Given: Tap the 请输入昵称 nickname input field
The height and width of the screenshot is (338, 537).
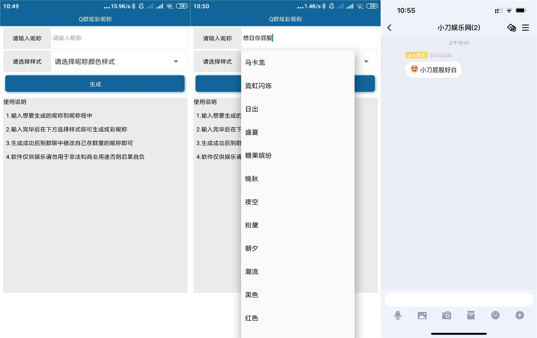Looking at the screenshot, I should 119,38.
